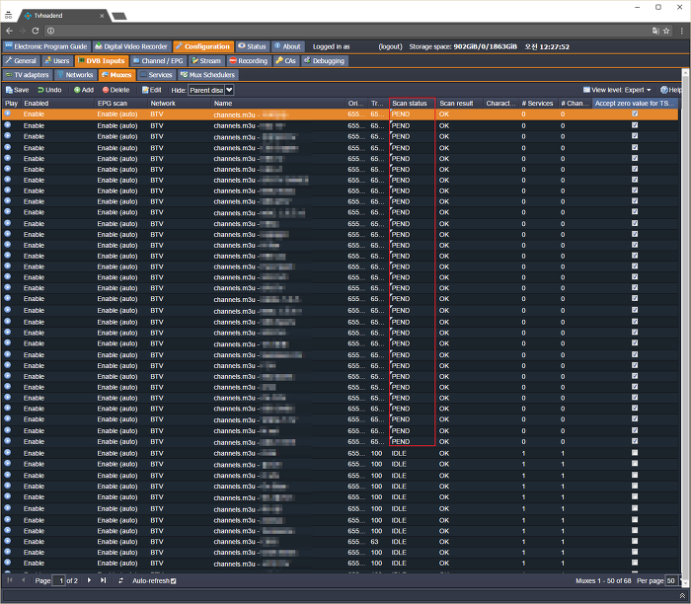The width and height of the screenshot is (691, 604).
Task: Expand the bottom status panel chevron
Action: [x=682, y=596]
